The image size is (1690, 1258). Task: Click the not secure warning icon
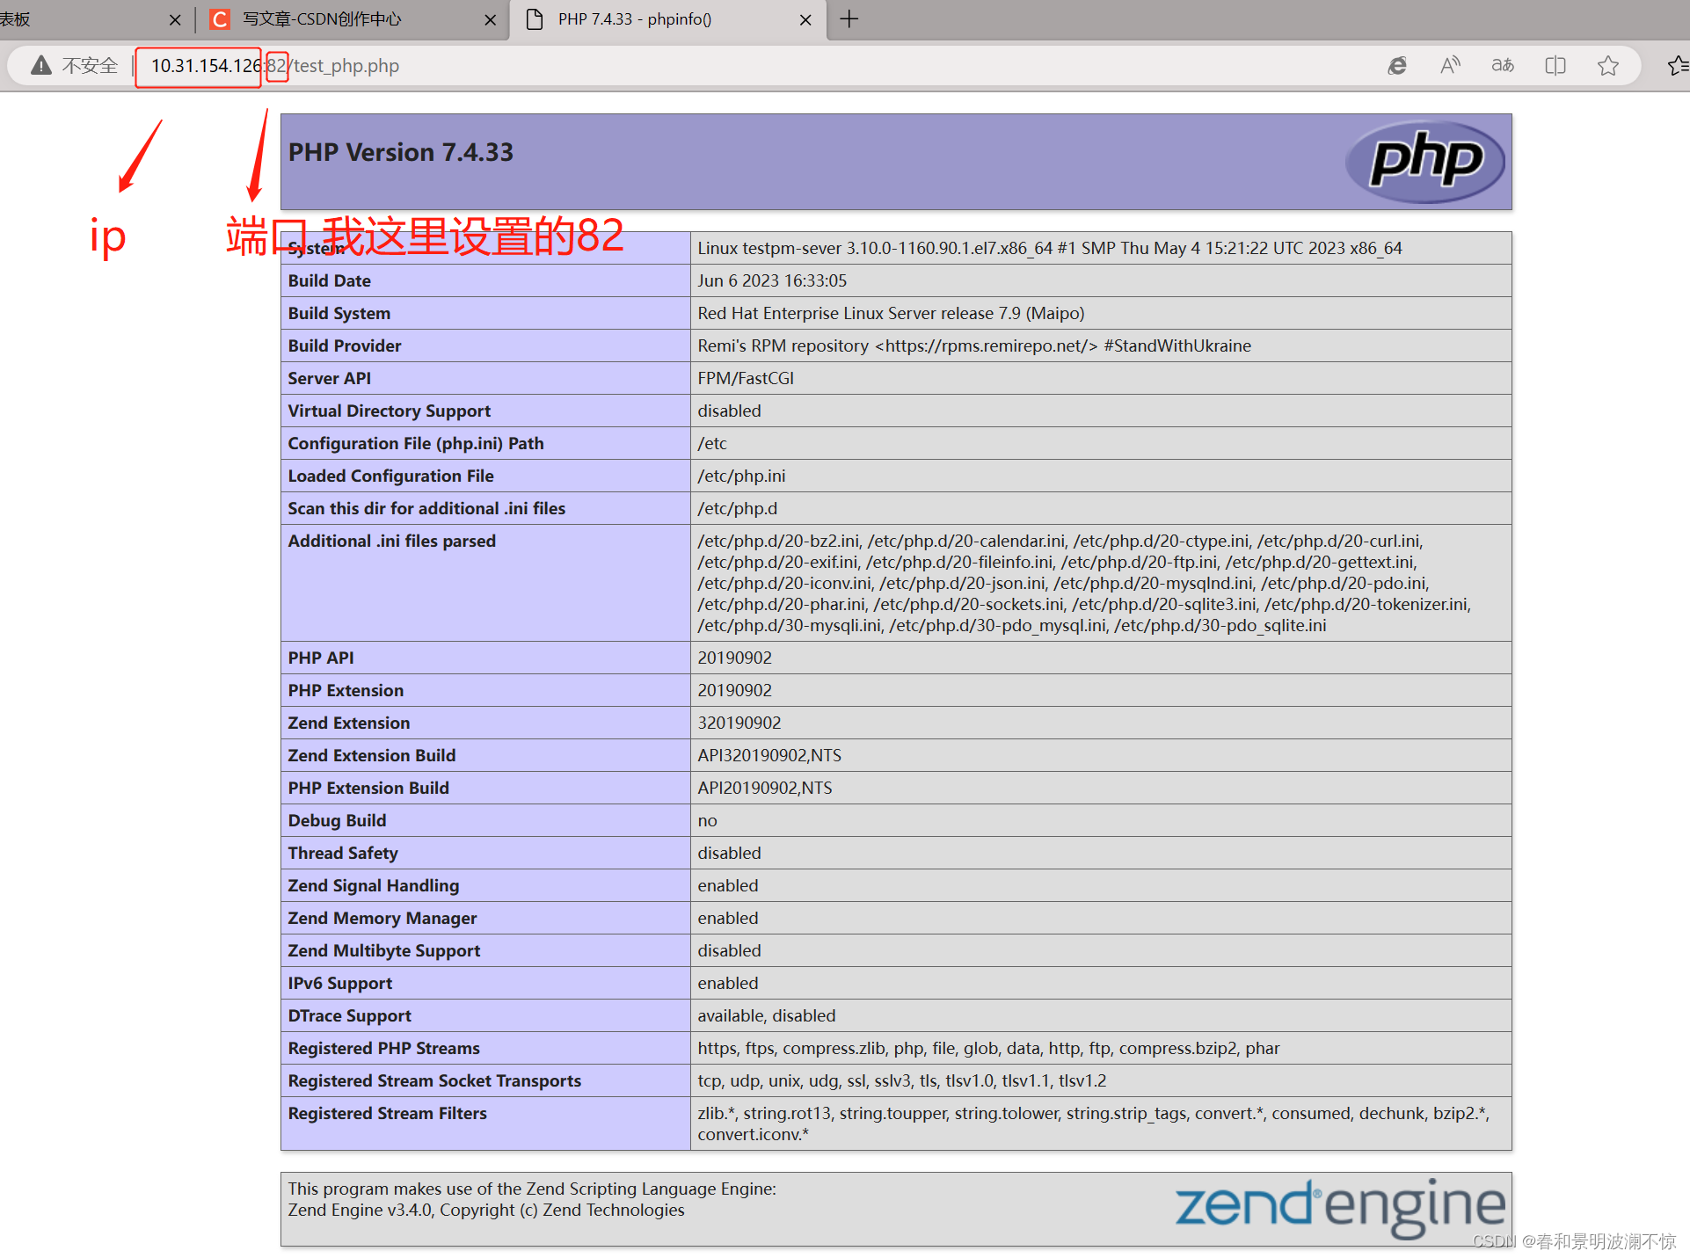[x=41, y=66]
